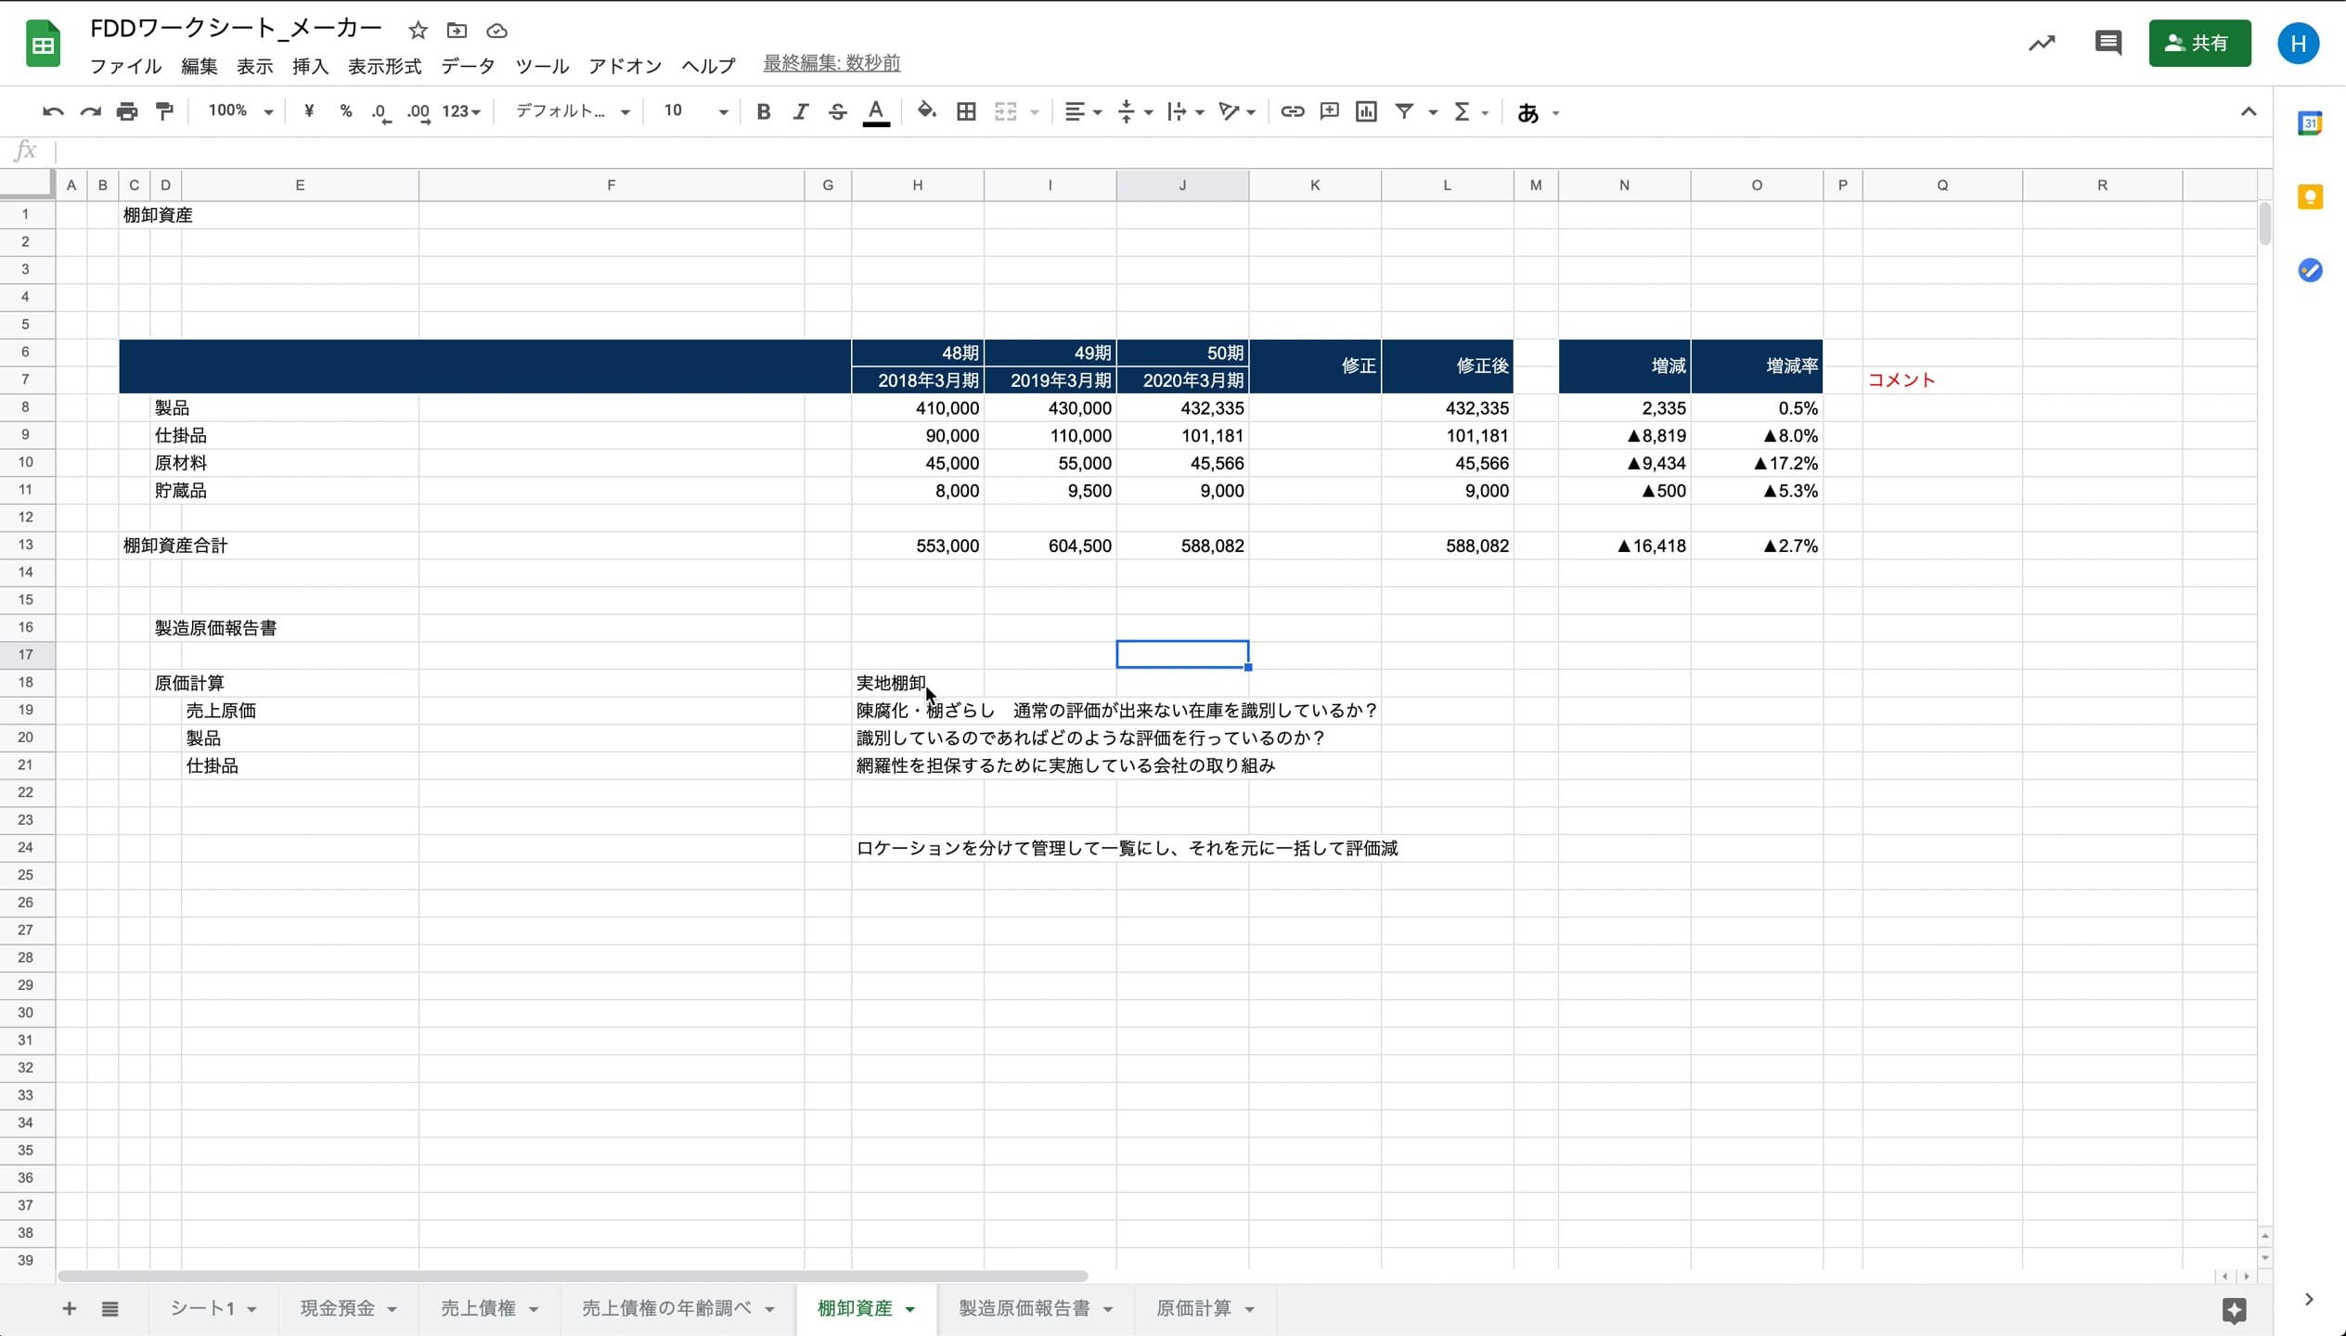Select the insert link icon
The width and height of the screenshot is (2346, 1336).
pos(1291,111)
